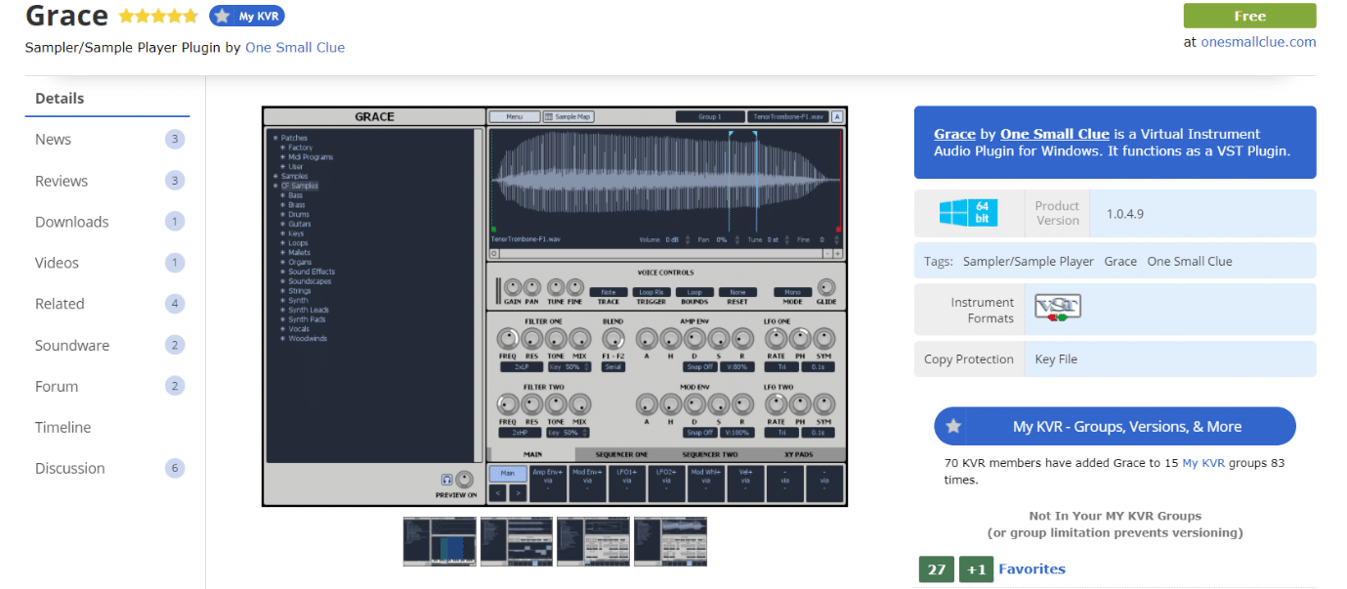Click the Serial blend box in plugin screenshot

[612, 367]
